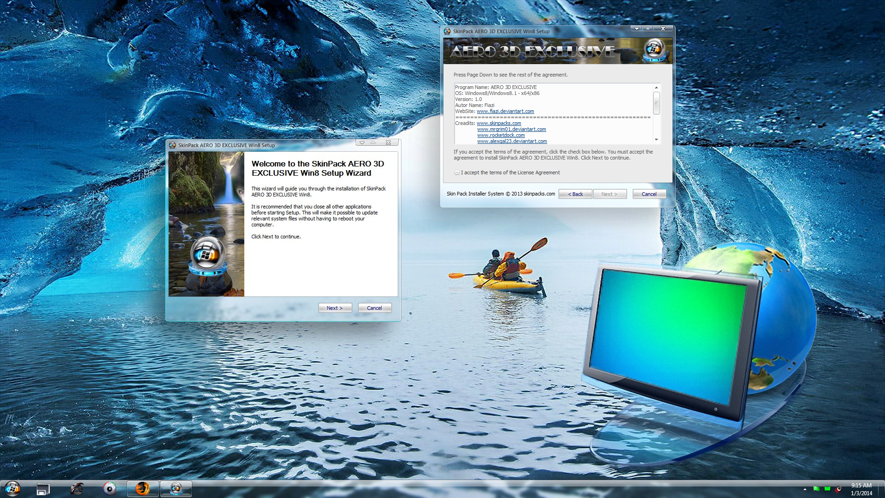Maximize the license agreement window
Screen dimensions: 885x498
[x=648, y=29]
